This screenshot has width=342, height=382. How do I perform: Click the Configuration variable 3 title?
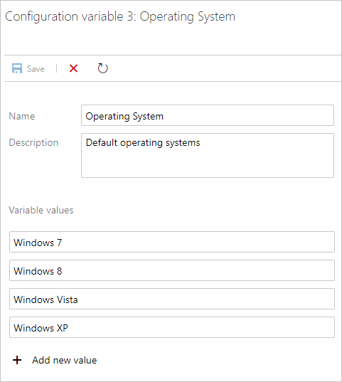120,17
